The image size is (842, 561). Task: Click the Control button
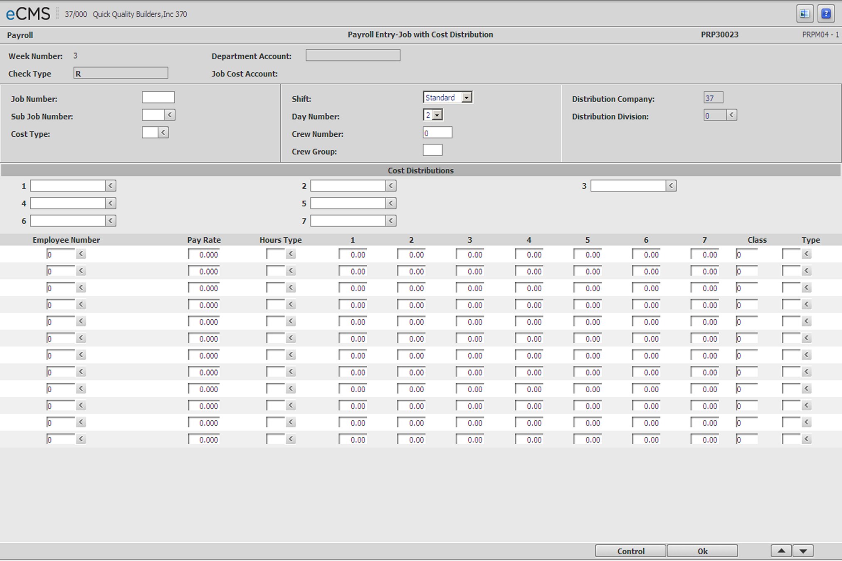tap(631, 551)
